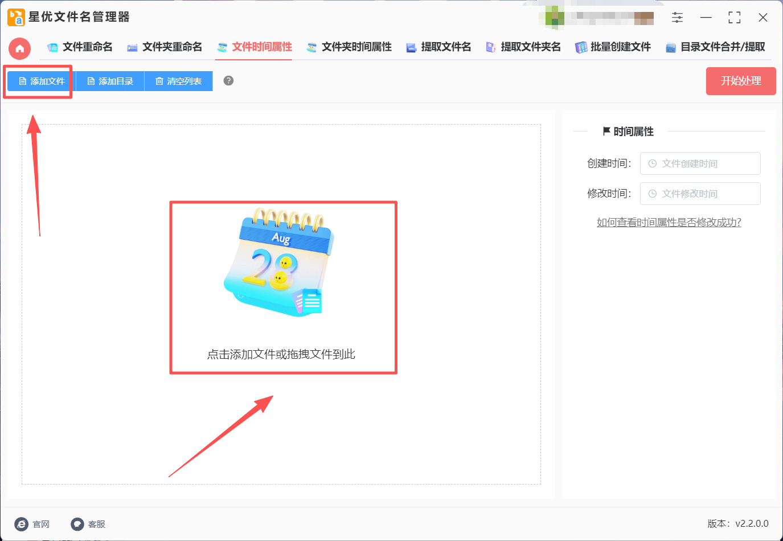Click the 添加目录 button
Viewport: 783px width, 541px height.
pyautogui.click(x=110, y=81)
